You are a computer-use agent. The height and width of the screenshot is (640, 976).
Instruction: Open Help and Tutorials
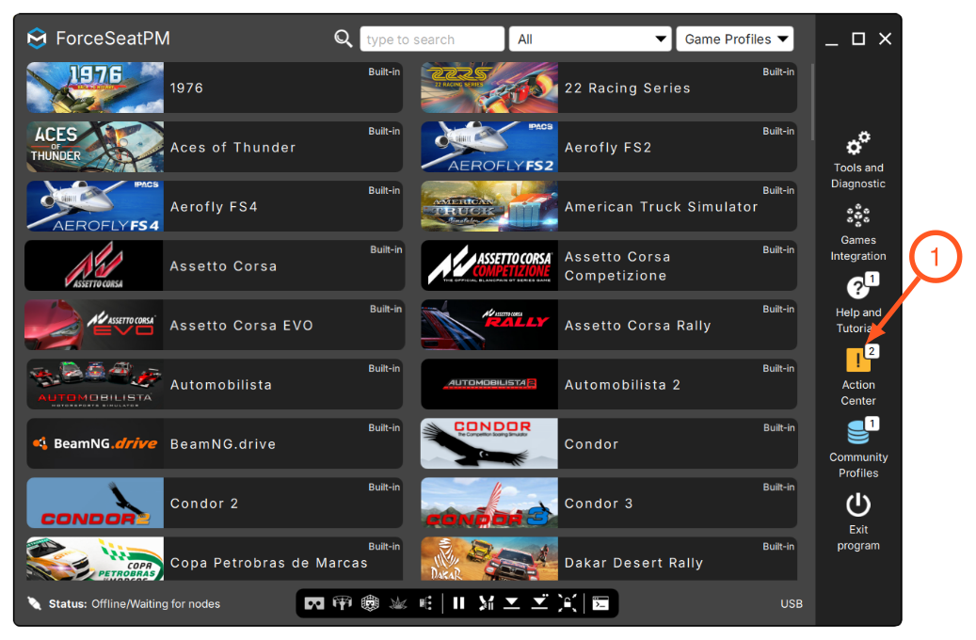point(857,304)
